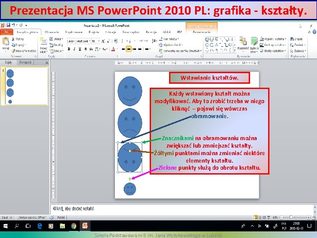Click the Kopiuj copy button
Screen dimensions: 317x238
pos(18,45)
